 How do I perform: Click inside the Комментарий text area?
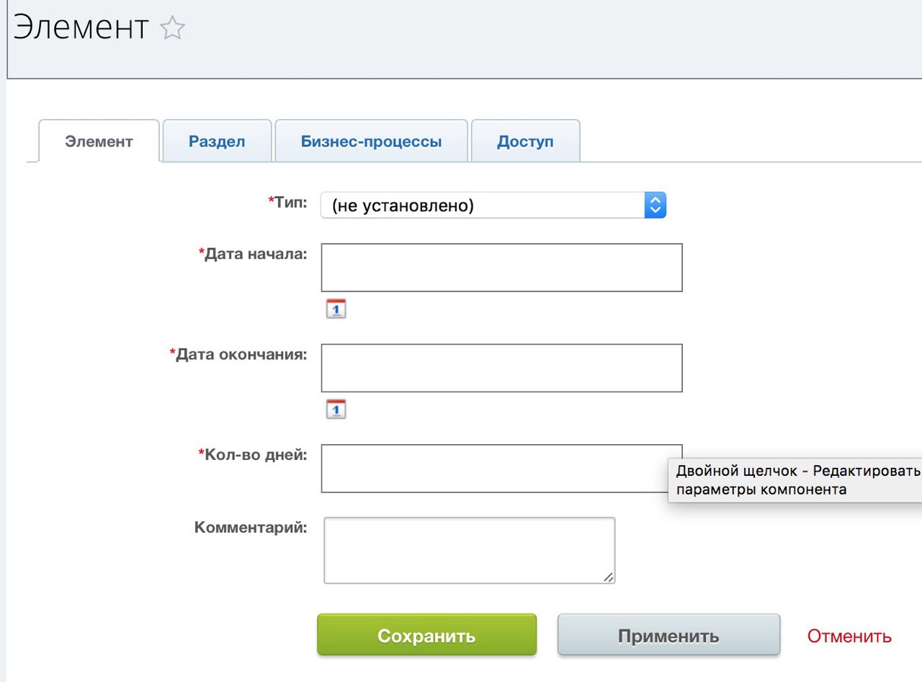coord(469,550)
